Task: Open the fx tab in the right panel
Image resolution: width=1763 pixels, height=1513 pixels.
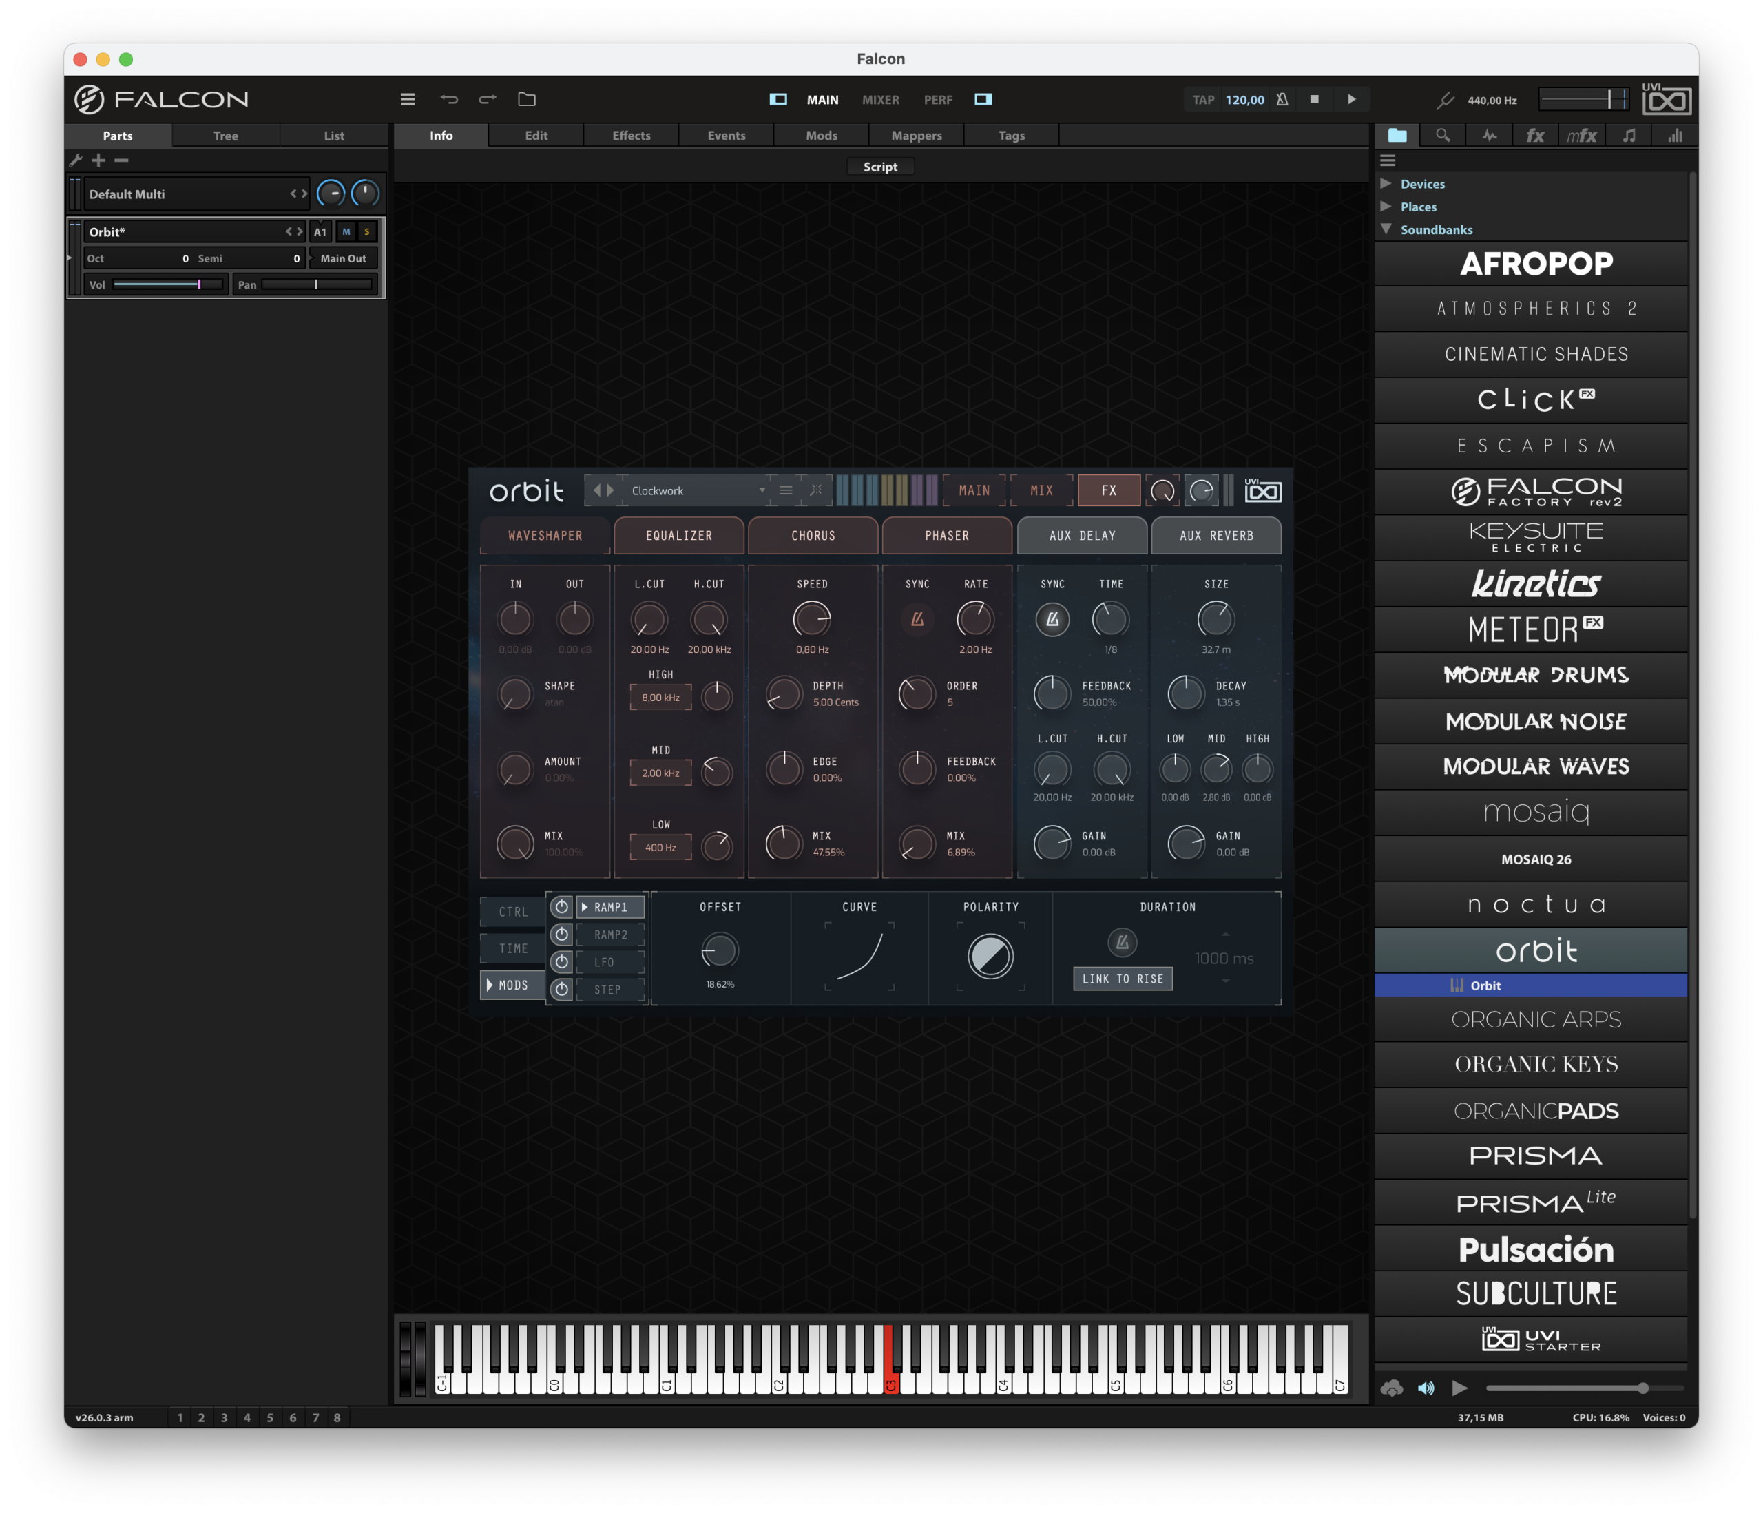Action: point(1534,135)
